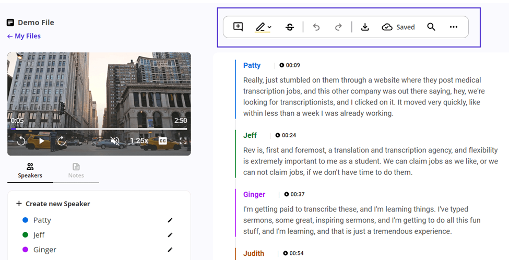Screen dimensions: 509x260
Task: Jump to the 00:37 timestamp
Action: 294,194
